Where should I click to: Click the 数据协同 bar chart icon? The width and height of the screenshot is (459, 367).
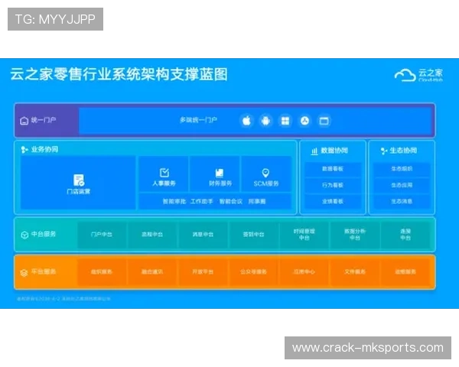(x=314, y=151)
